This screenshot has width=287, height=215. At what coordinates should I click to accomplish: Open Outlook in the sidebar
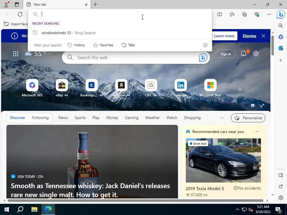(281, 48)
